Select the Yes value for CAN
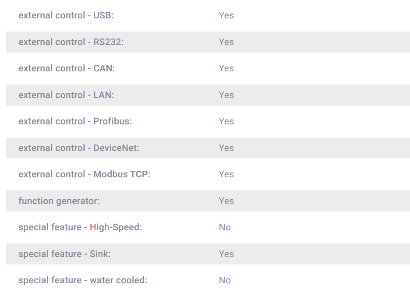Viewport: 410px width, 296px height. (226, 68)
